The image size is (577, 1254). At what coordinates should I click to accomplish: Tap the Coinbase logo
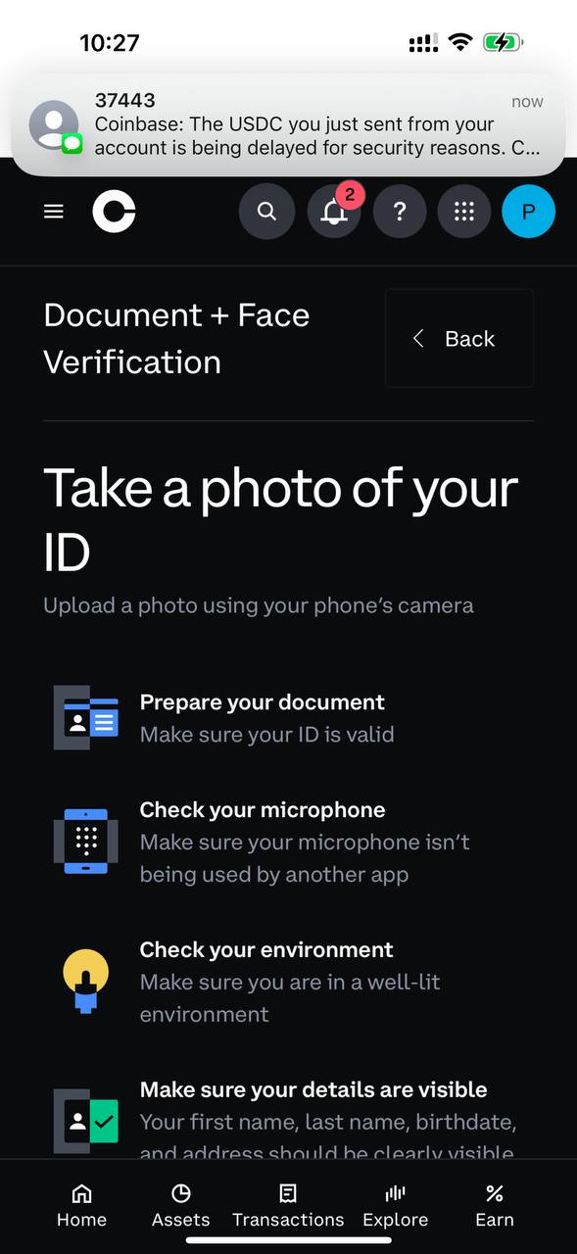point(115,212)
